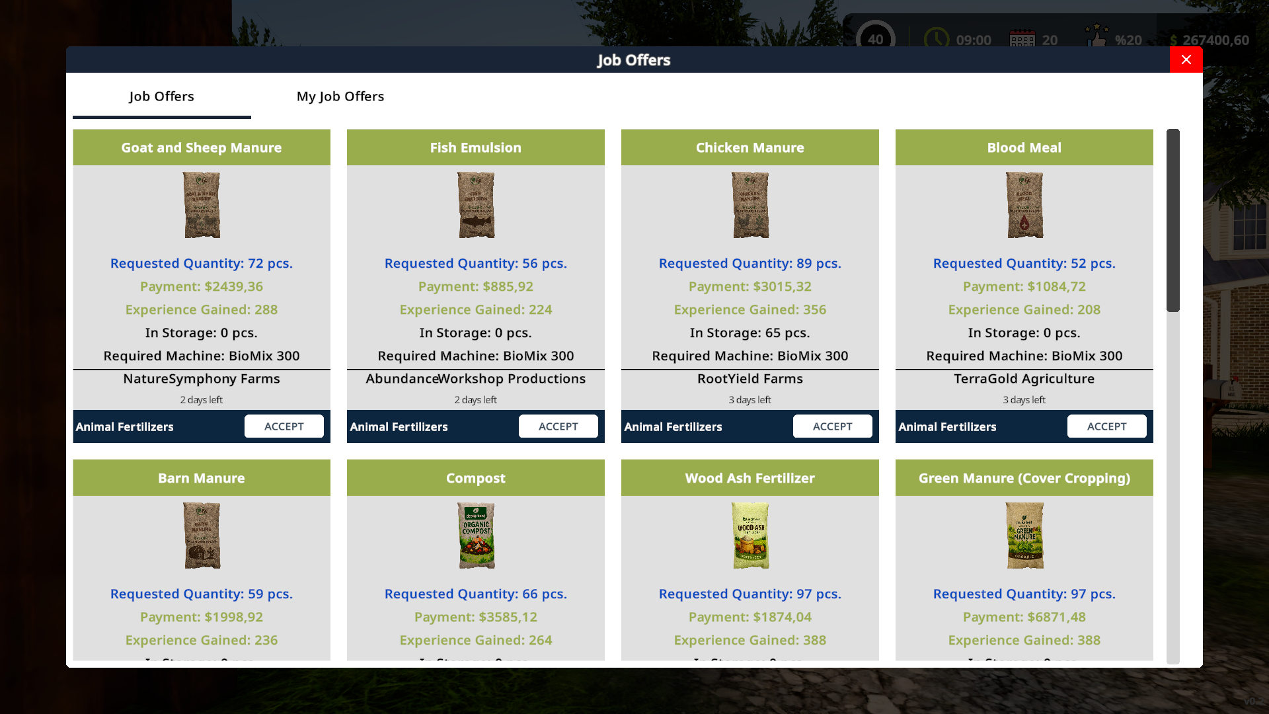
Task: Click 'Requested Quantity: 56 pcs.' text
Action: pyautogui.click(x=476, y=263)
